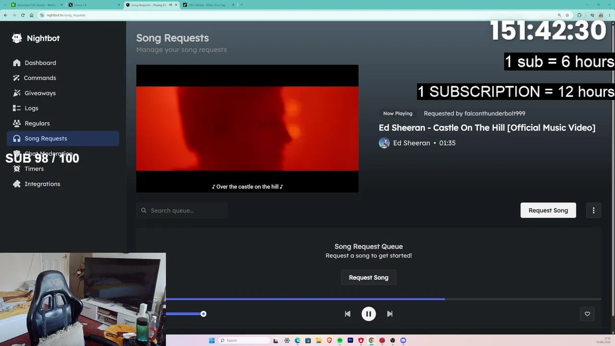Open the browser profile avatar
Viewport: 615px width, 346px height.
601,15
